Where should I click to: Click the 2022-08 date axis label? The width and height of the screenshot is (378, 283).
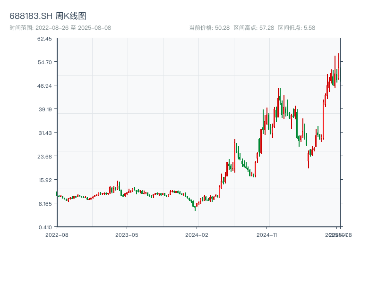[57, 234]
